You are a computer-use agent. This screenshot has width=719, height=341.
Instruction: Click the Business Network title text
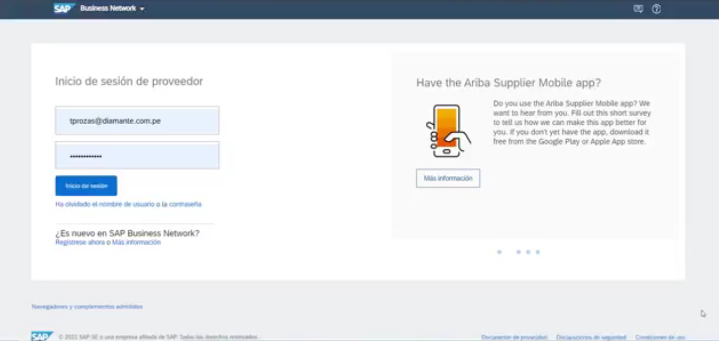point(108,9)
